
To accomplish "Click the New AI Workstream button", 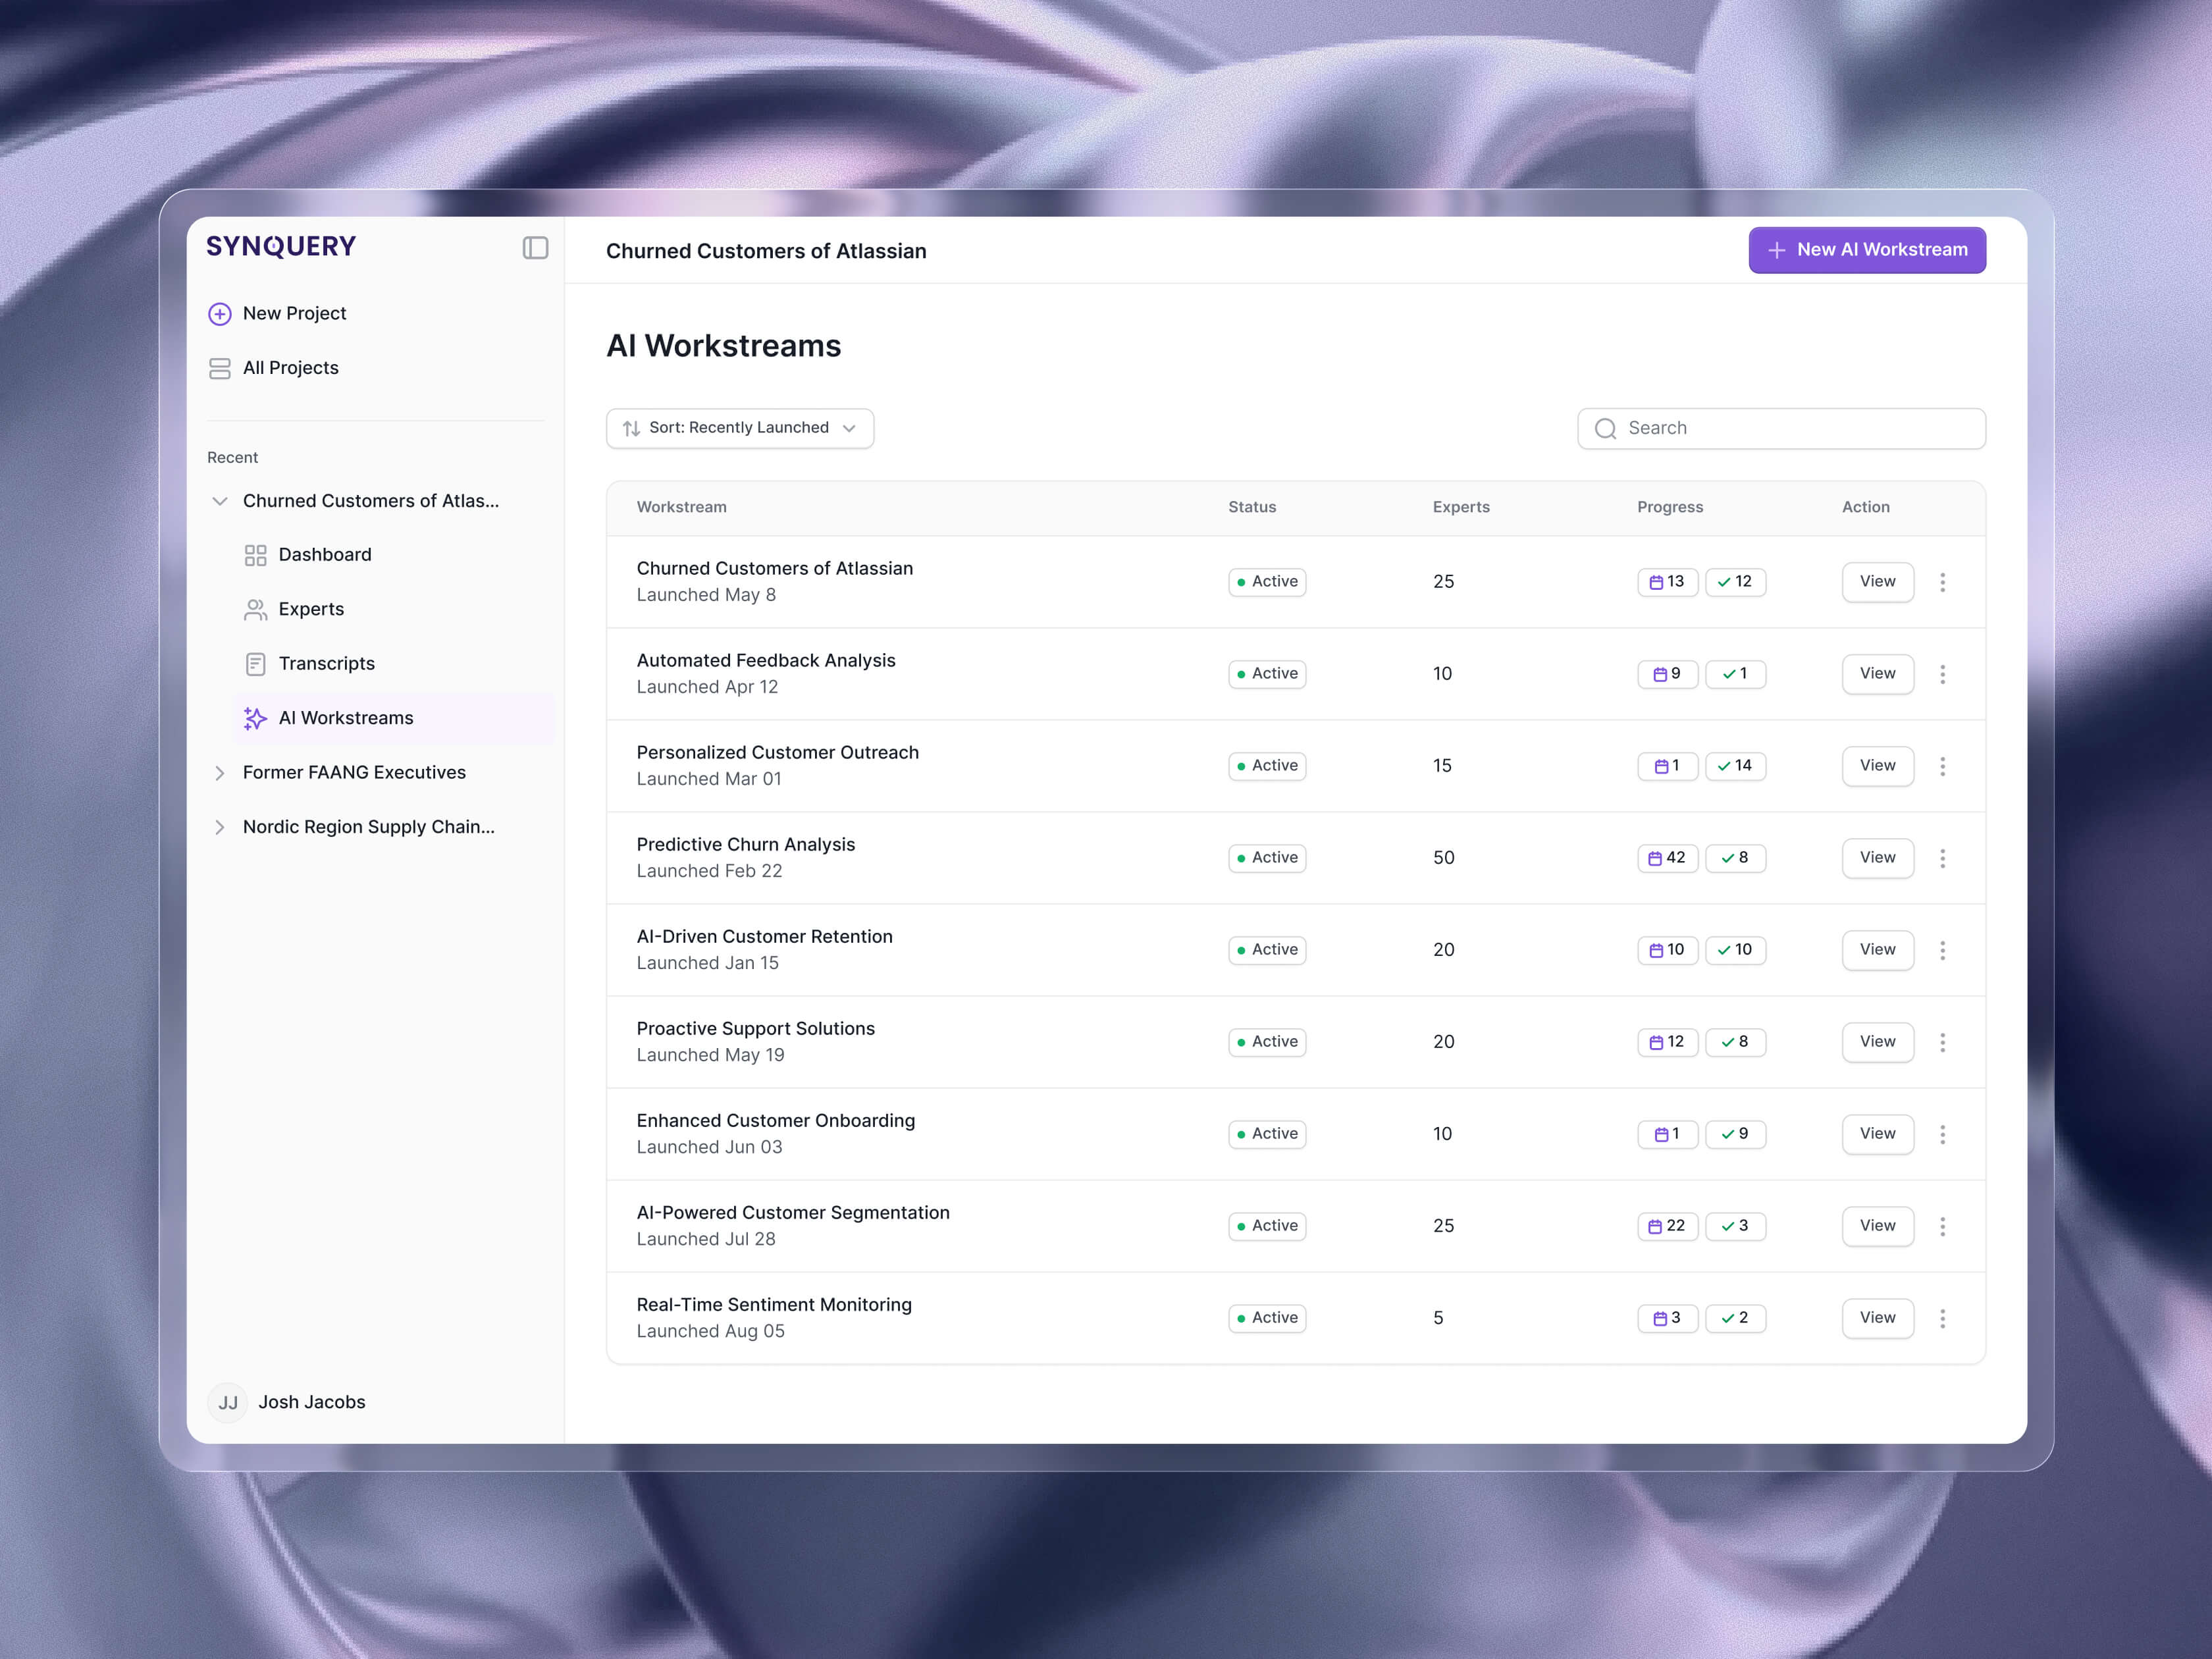I will click(1867, 250).
